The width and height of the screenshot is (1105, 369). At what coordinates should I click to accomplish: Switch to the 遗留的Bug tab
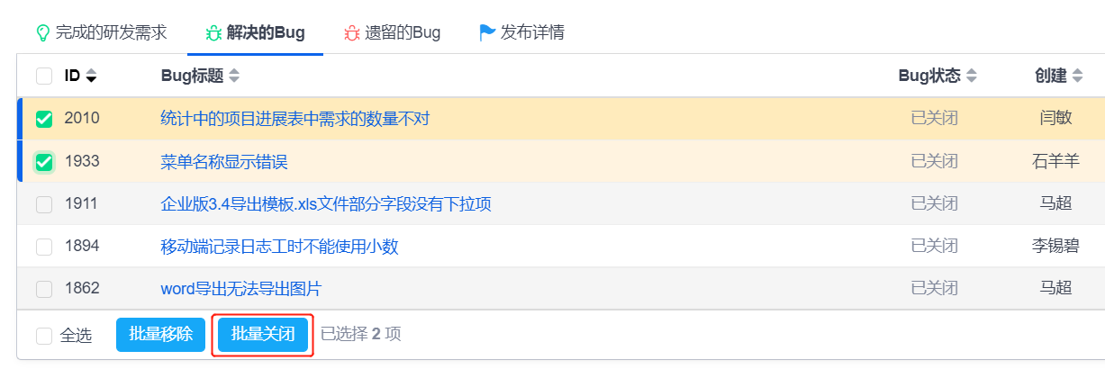(393, 33)
